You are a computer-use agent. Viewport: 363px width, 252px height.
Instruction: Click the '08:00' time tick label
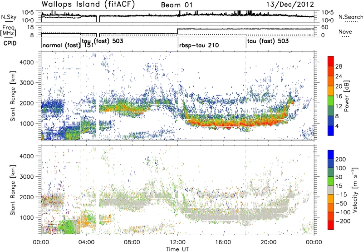132,242
